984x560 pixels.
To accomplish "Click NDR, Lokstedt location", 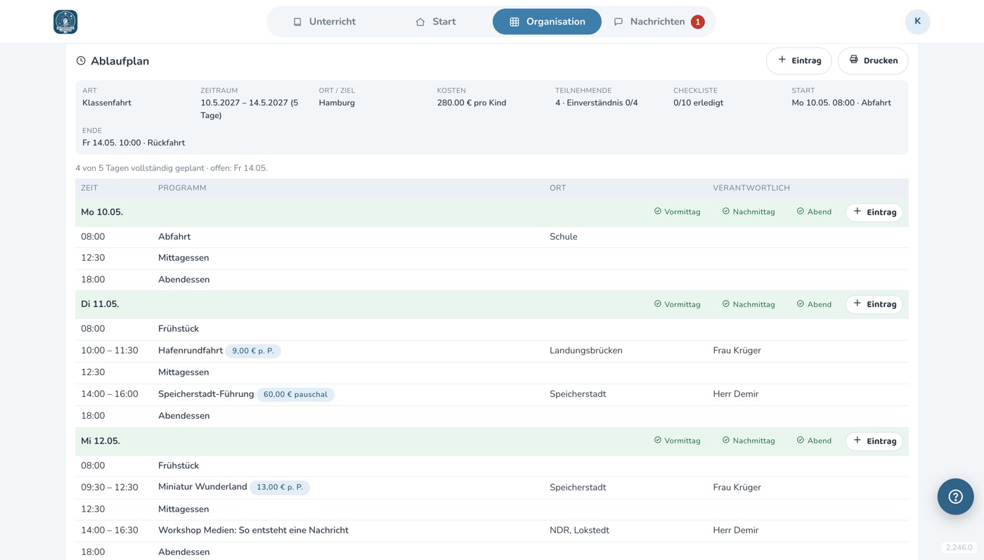I will pos(579,530).
